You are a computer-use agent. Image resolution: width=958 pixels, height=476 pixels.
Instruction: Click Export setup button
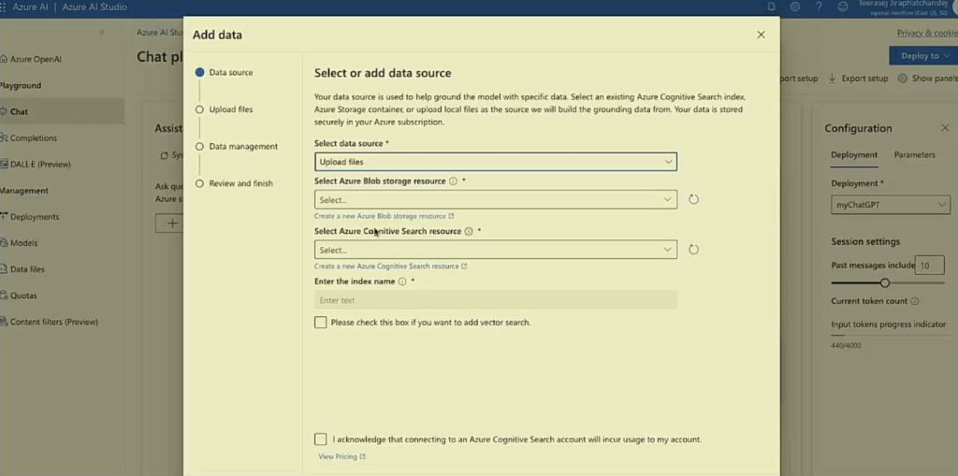click(859, 79)
